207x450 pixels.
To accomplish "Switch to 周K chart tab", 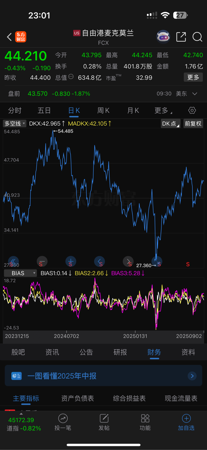I will click(x=103, y=110).
